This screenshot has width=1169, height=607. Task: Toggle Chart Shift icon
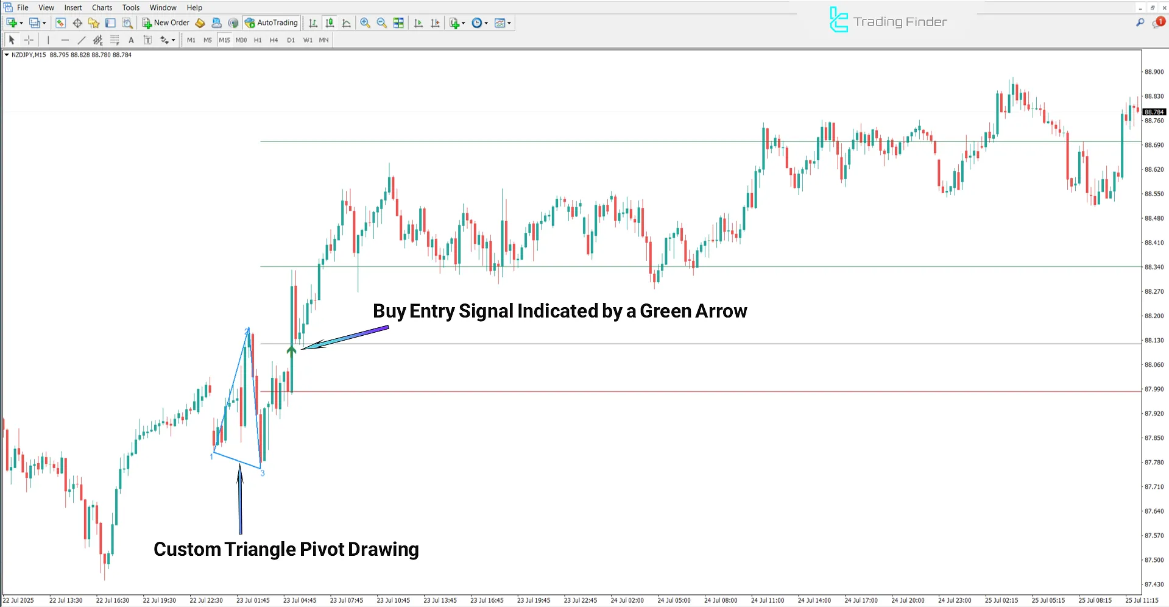(x=435, y=23)
